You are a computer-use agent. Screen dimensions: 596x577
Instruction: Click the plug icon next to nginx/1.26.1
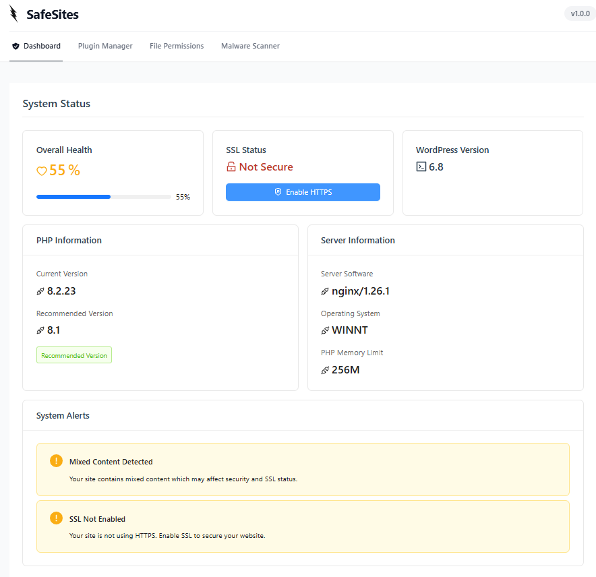325,291
